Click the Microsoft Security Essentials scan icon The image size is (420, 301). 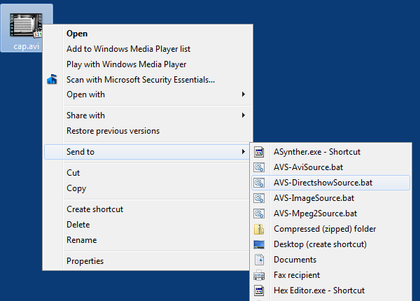point(52,80)
